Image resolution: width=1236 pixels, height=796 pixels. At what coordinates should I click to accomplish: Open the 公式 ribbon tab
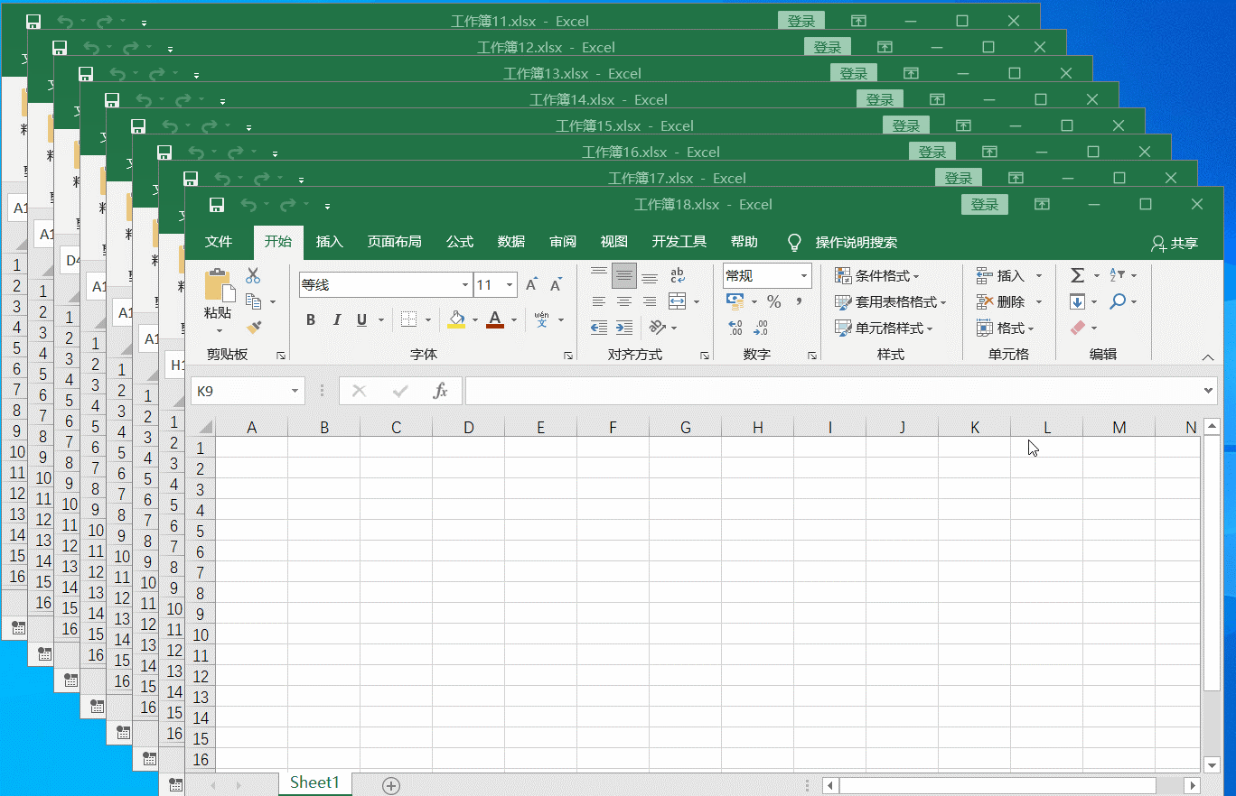pos(460,242)
